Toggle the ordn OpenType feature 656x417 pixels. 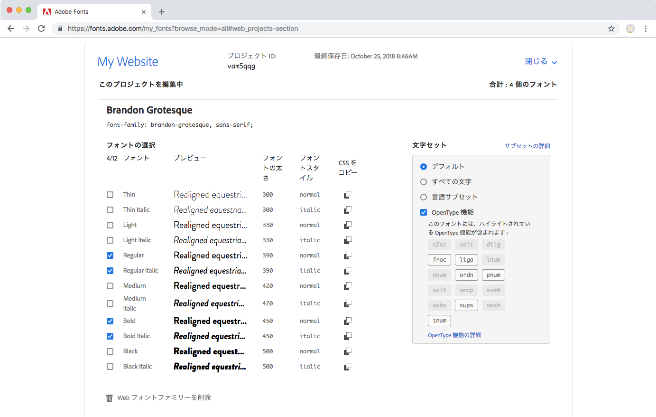466,275
